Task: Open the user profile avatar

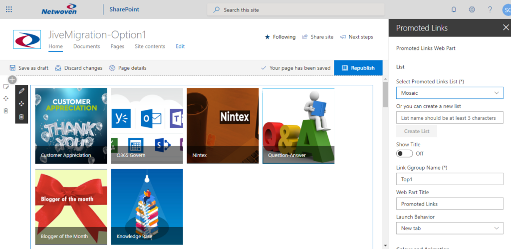Action: click(507, 10)
